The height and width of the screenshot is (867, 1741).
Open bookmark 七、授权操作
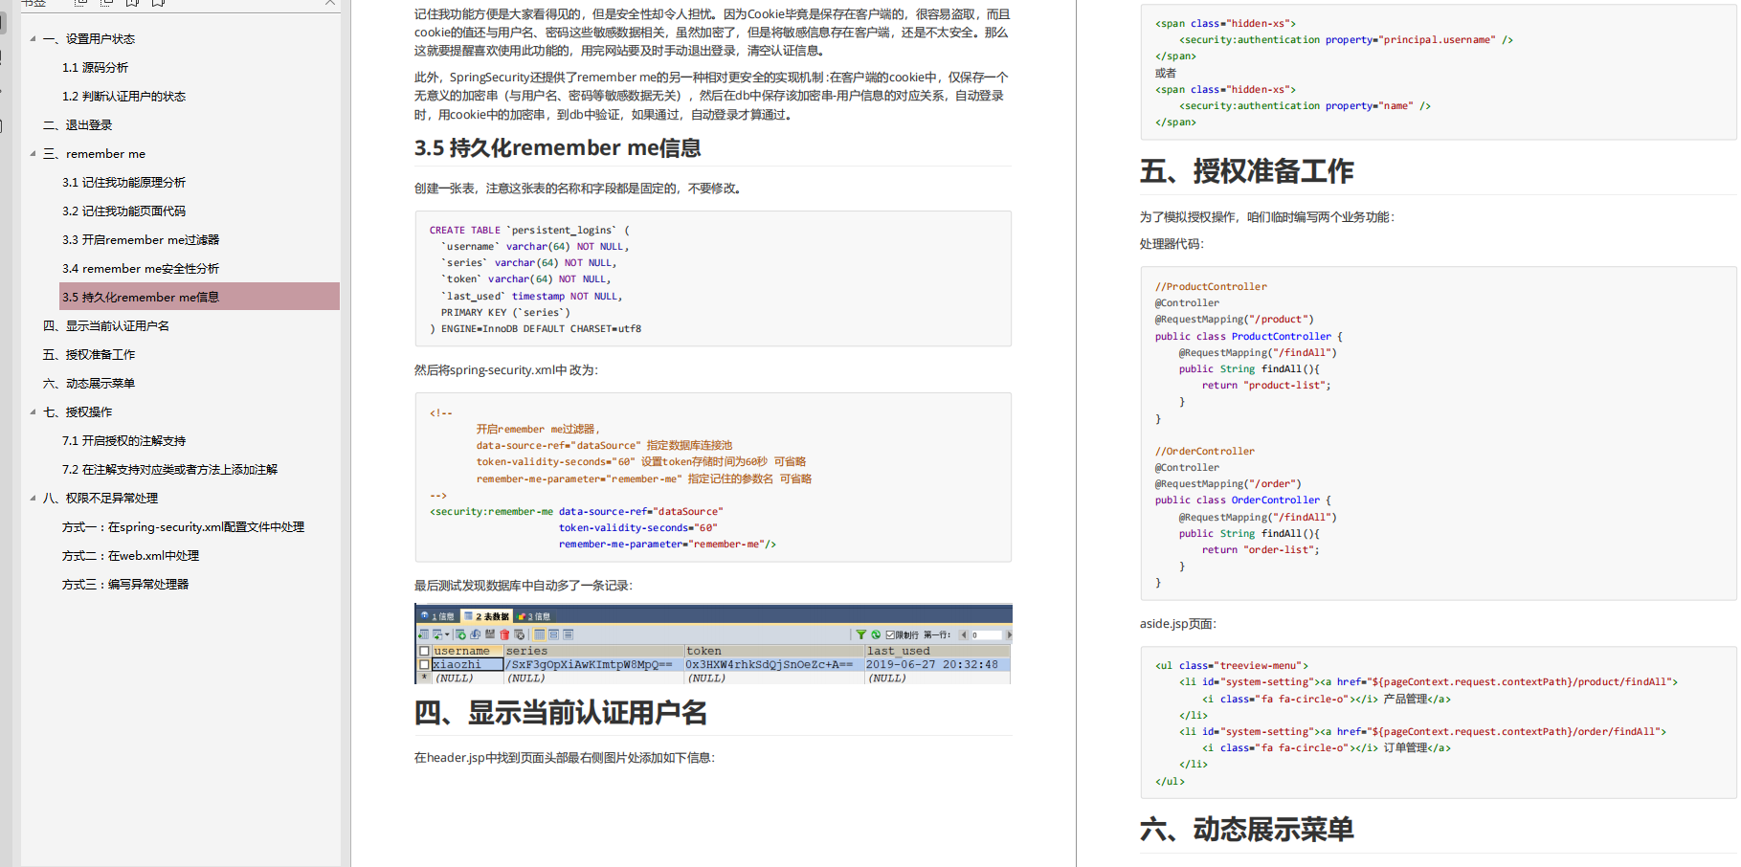78,411
